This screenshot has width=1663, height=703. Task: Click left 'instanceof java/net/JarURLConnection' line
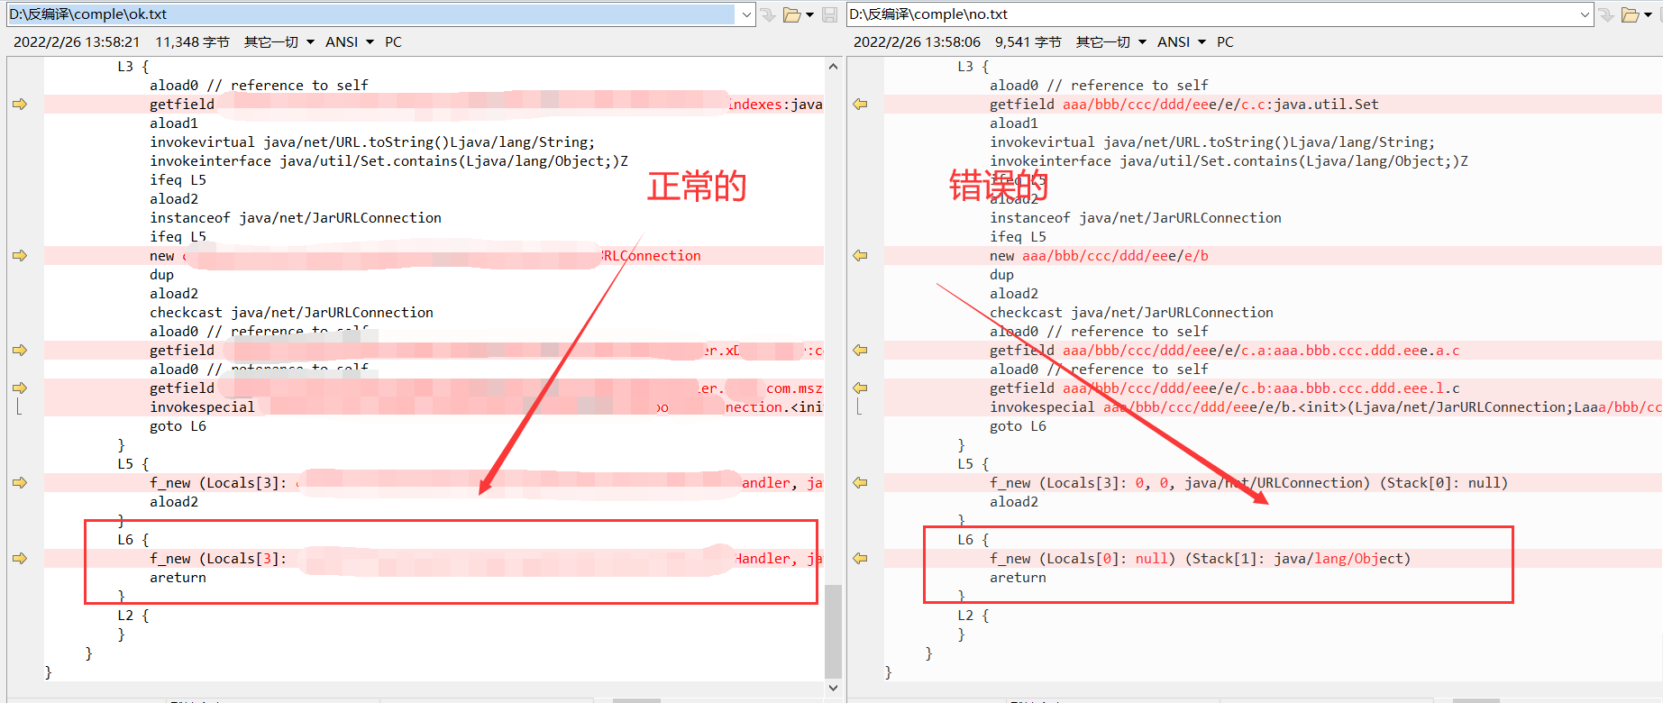296,218
